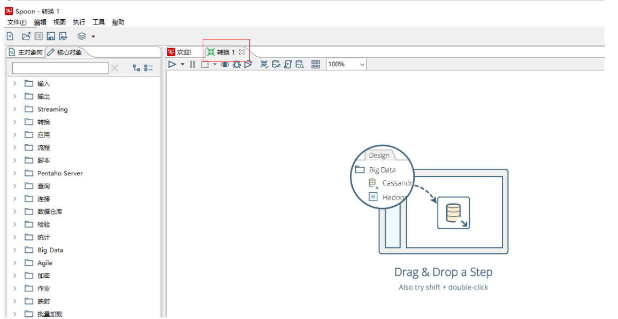The height and width of the screenshot is (319, 618).
Task: Open the 视图 menu
Action: click(59, 22)
